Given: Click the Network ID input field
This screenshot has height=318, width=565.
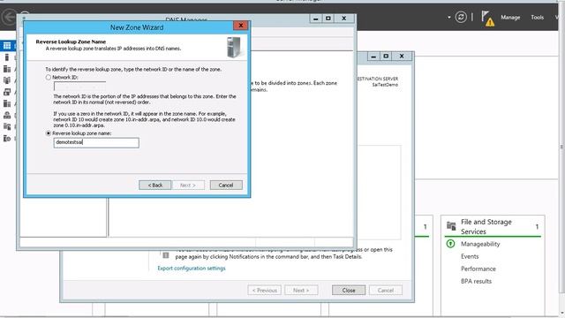Looking at the screenshot, I should [79, 87].
